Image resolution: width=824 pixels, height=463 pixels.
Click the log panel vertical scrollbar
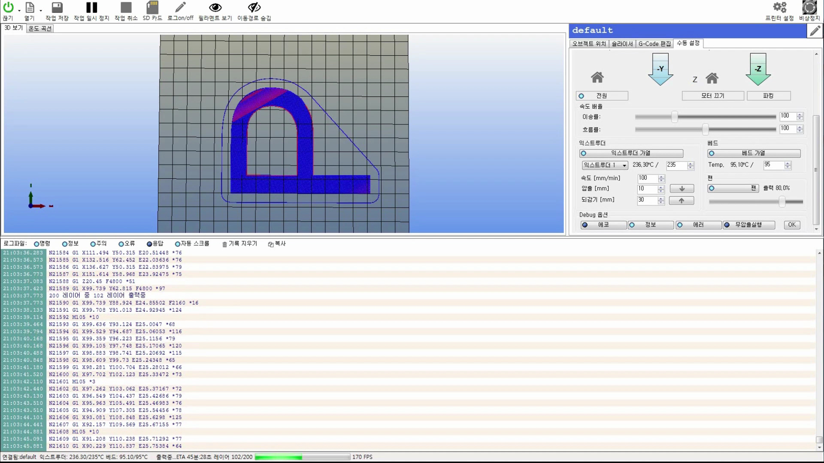point(819,350)
